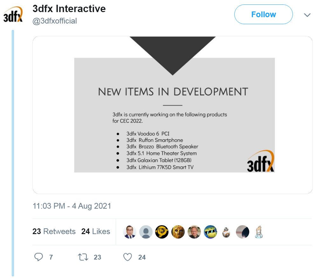317x278 pixels.
Task: Click the golden mask liker avatar
Action: point(178,232)
